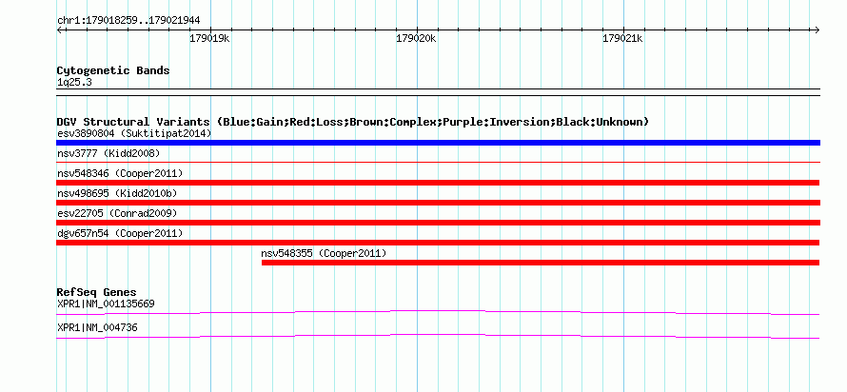Click the XPR1|NM_001135669 gene label
The width and height of the screenshot is (847, 392).
pyautogui.click(x=106, y=304)
